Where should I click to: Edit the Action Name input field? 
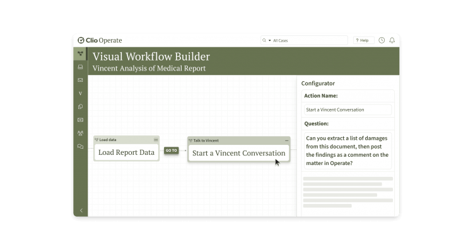tap(347, 110)
